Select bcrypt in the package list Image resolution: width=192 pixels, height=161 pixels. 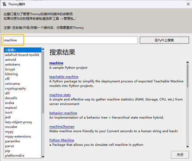tap(23, 69)
